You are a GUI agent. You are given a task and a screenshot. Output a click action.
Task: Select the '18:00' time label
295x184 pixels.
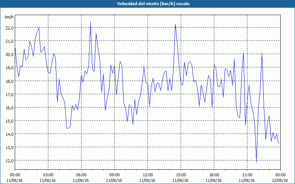[214, 175]
